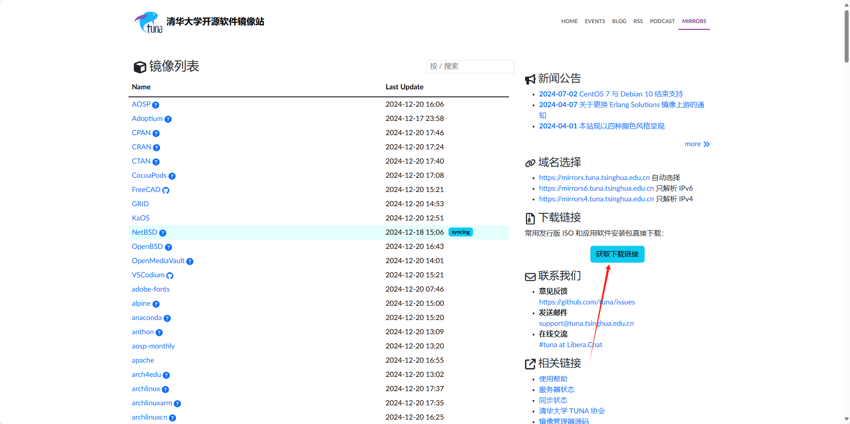Click the syncing status badge

(x=461, y=232)
